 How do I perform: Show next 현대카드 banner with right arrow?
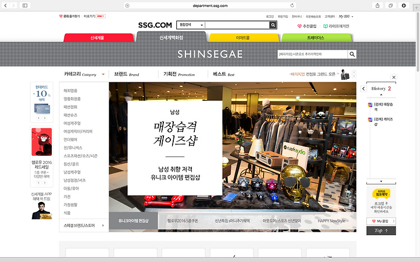[45, 118]
